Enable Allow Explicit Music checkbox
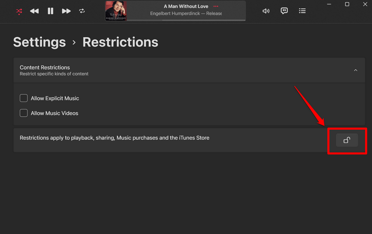Viewport: 372px width, 234px height. (x=24, y=98)
